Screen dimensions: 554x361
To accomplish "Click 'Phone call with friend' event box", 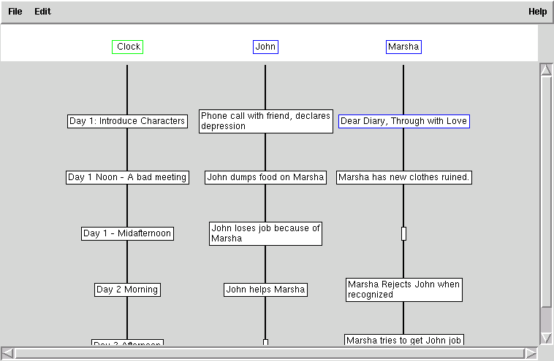I will click(265, 121).
